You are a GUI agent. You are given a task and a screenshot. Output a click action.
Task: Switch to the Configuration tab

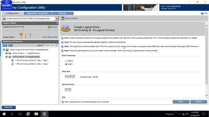(x=12, y=13)
